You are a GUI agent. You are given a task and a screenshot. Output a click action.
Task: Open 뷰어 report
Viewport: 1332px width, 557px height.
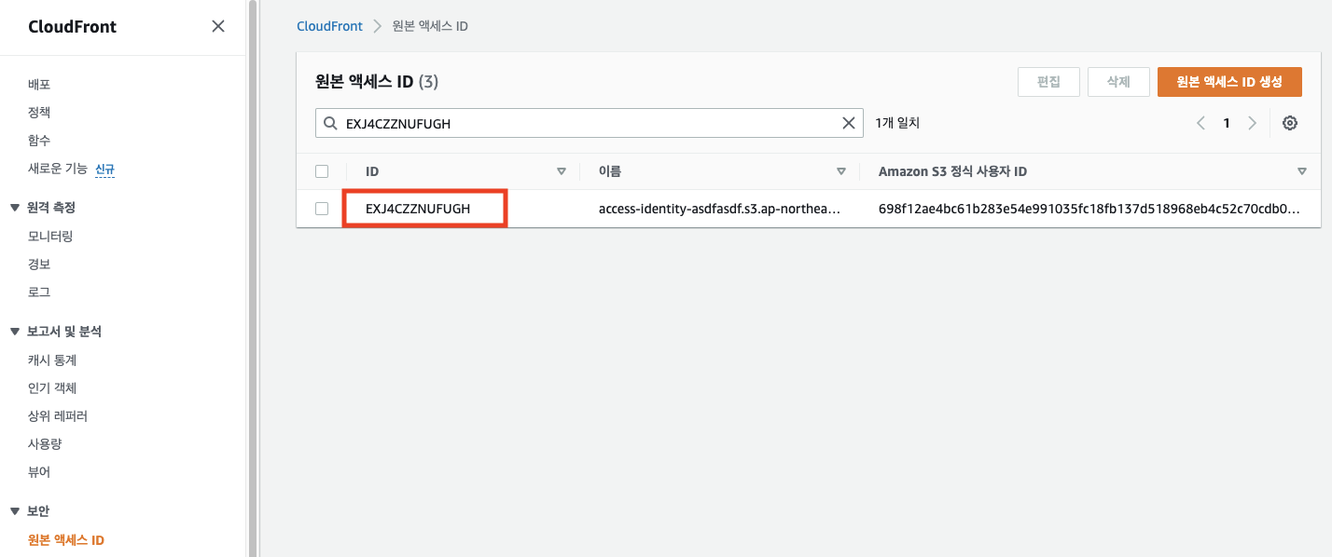[39, 471]
